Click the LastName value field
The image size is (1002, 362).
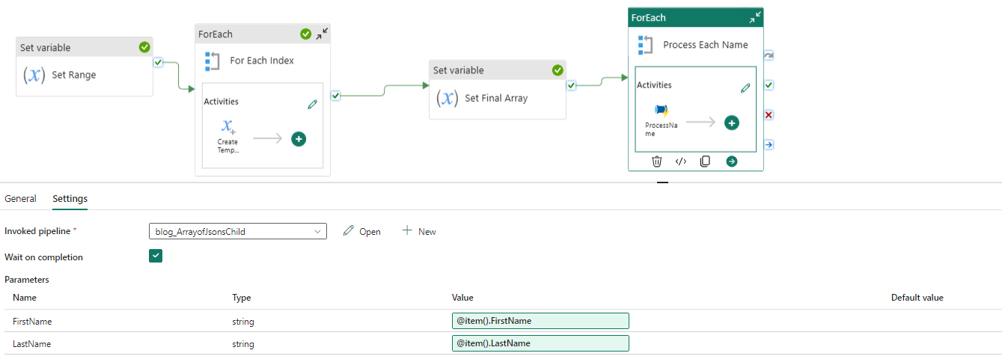coord(540,343)
